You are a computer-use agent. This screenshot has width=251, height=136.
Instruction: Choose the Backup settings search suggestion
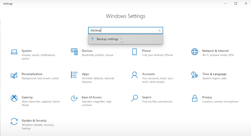[126, 39]
